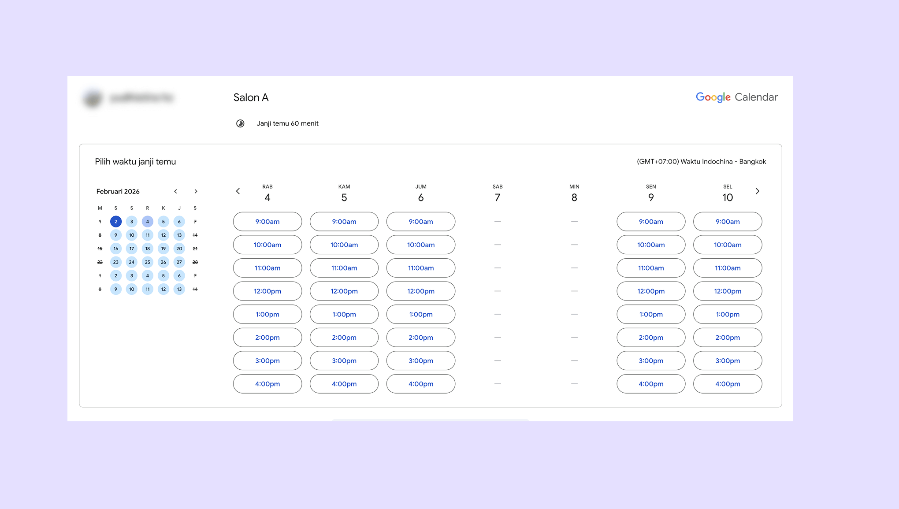Select February 2 in the mini calendar
Image resolution: width=899 pixels, height=509 pixels.
coord(116,222)
